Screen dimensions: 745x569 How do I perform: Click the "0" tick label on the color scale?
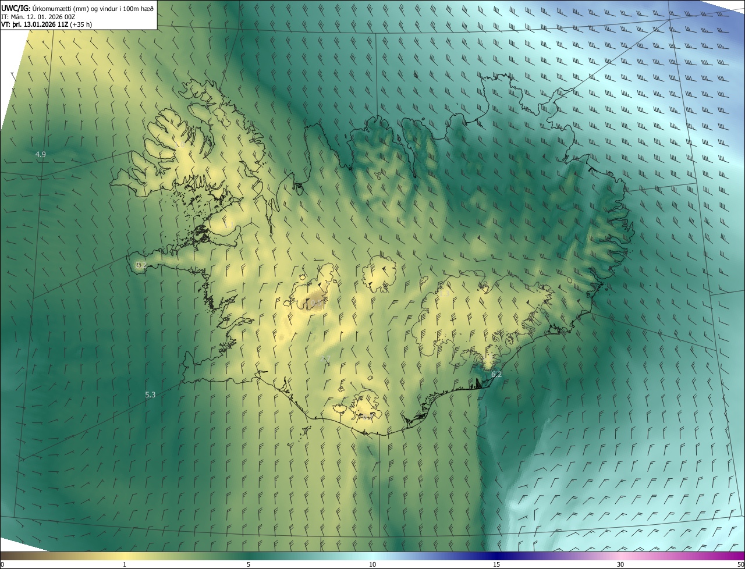click(x=2, y=565)
